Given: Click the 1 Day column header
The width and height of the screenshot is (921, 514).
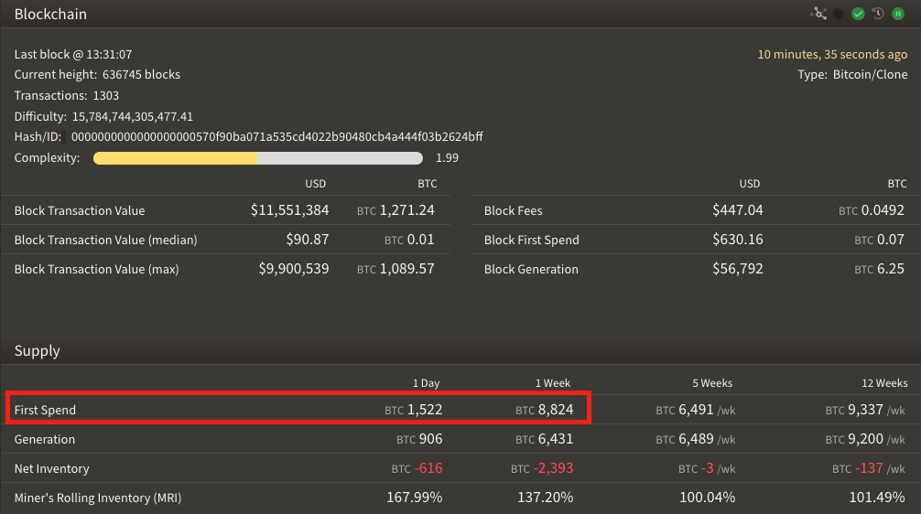Looking at the screenshot, I should point(427,383).
